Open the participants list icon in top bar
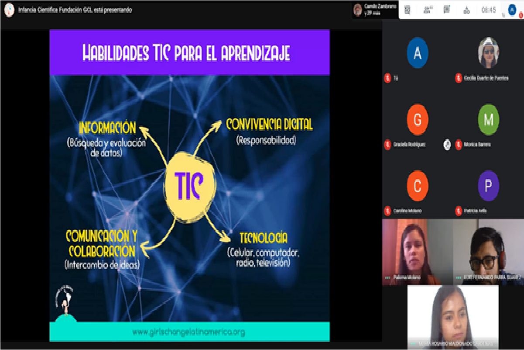524x350 pixels. pos(428,10)
